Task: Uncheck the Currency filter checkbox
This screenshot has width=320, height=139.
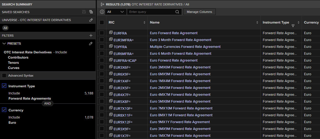Action: pyautogui.click(x=4, y=110)
